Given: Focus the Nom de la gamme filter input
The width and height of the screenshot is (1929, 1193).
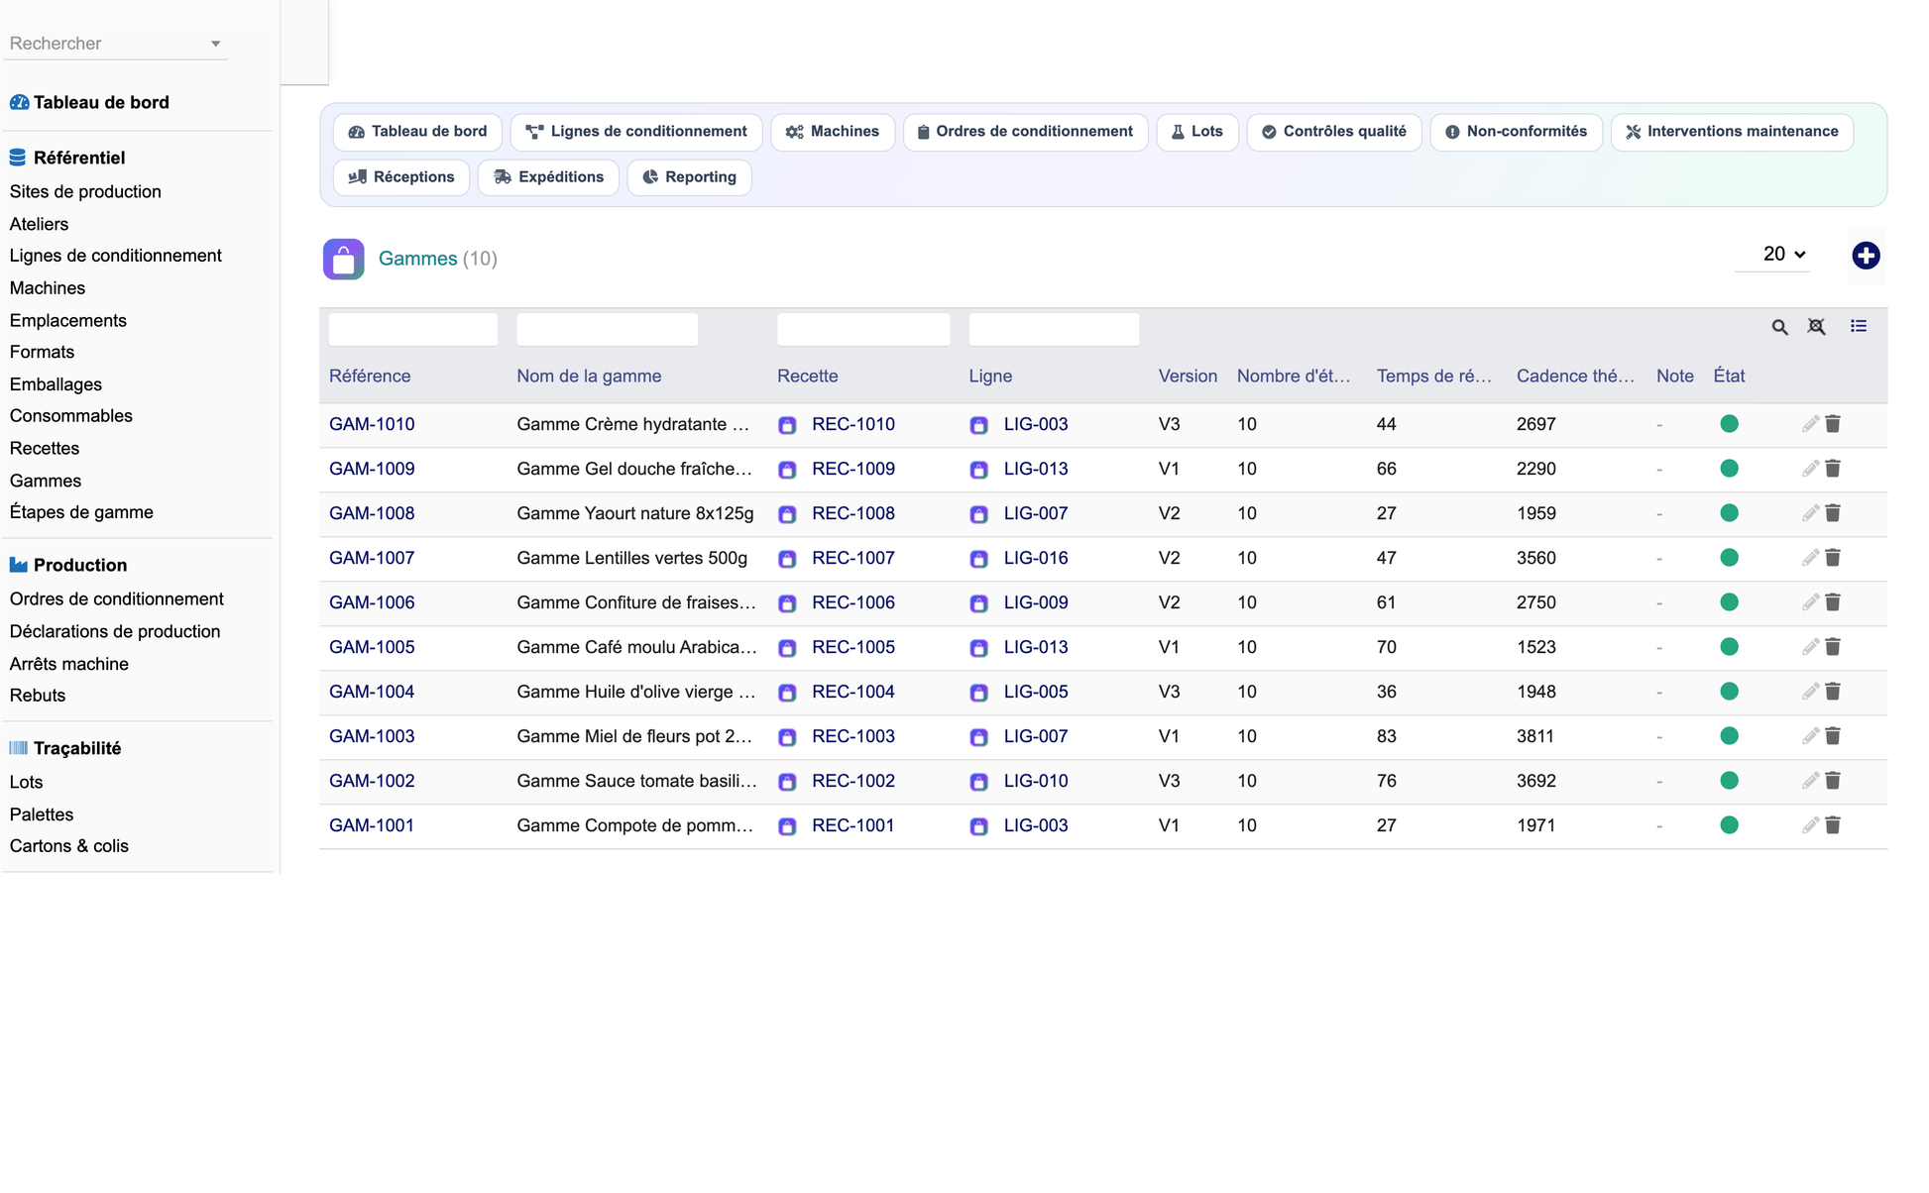Looking at the screenshot, I should click(608, 329).
